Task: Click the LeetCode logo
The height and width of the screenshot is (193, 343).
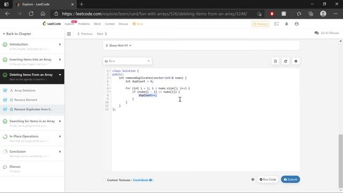Action: [x=51, y=24]
